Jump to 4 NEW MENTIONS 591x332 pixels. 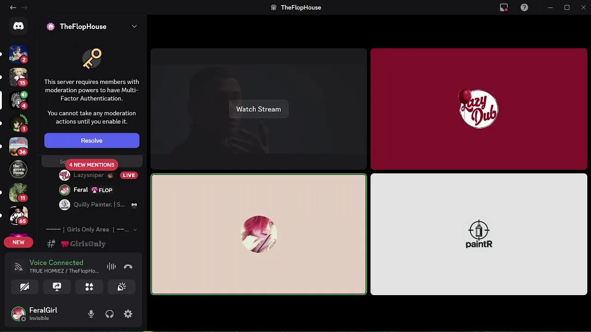coord(92,165)
